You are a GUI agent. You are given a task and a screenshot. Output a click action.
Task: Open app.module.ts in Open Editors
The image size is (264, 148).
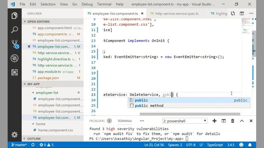pos(53,72)
